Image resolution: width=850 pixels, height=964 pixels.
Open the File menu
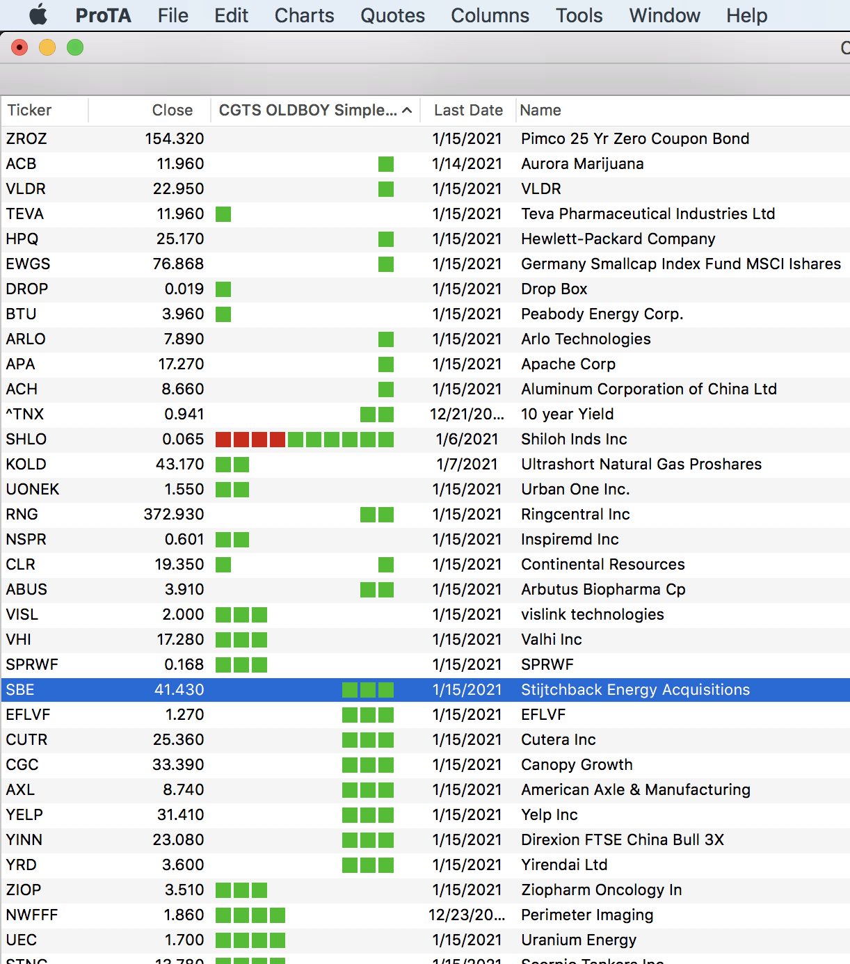[173, 15]
